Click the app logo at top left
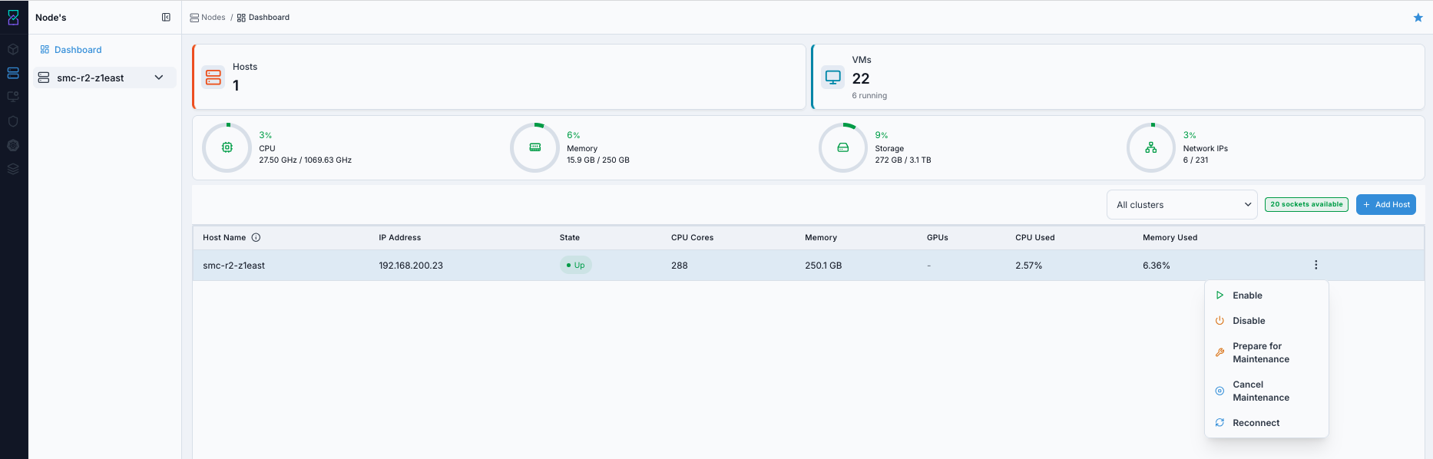 pos(13,18)
